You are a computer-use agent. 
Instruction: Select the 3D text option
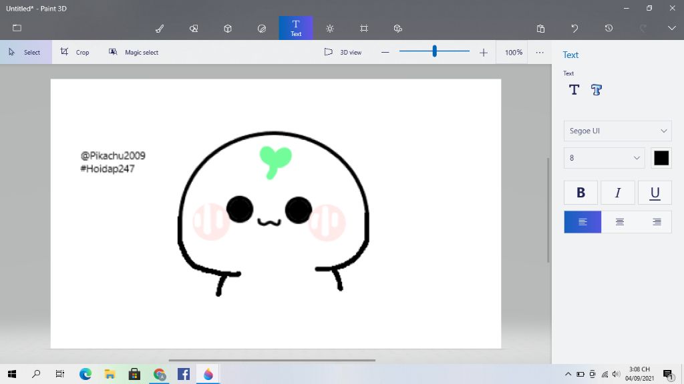pyautogui.click(x=596, y=90)
